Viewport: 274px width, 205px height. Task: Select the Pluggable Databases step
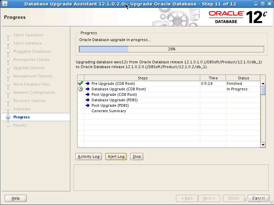(32, 51)
